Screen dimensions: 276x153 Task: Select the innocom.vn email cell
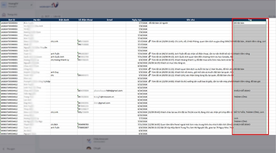click(110, 97)
